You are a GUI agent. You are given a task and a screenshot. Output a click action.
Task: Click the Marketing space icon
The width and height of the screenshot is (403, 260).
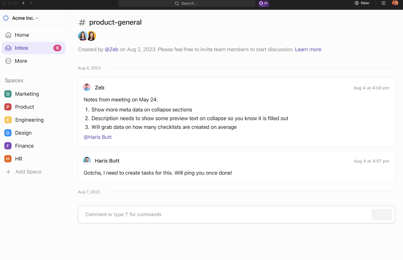click(x=8, y=94)
